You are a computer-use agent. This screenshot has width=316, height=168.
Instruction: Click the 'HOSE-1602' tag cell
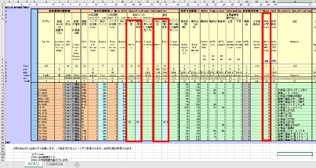click(46, 99)
